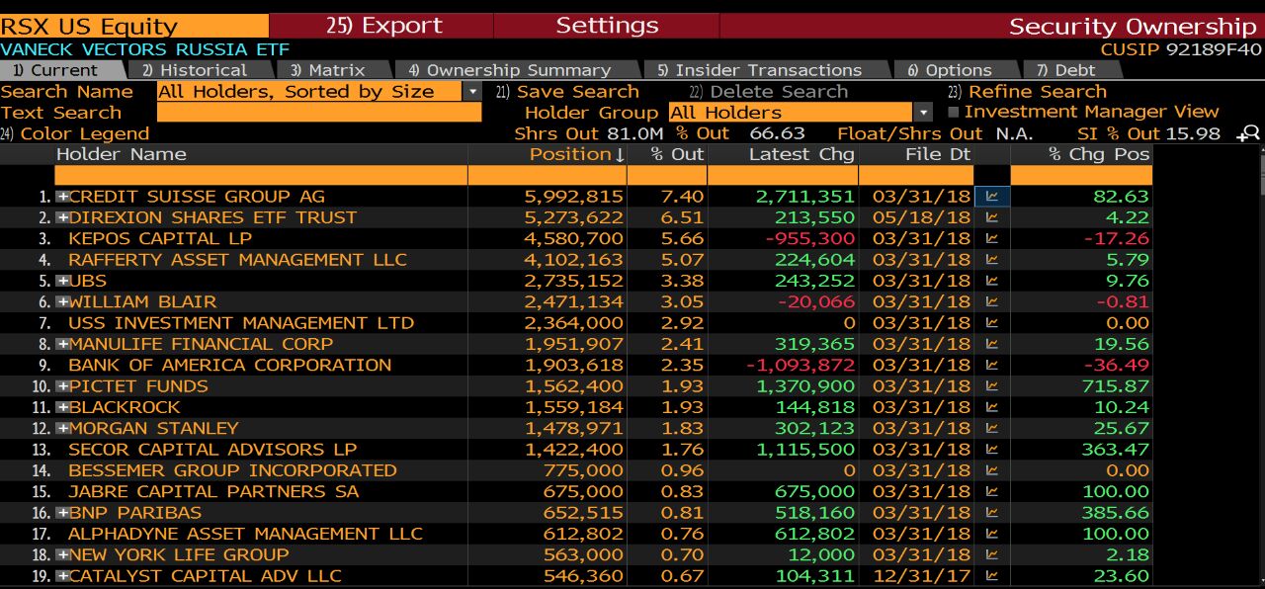The width and height of the screenshot is (1265, 589).
Task: Open chart icon for USS Investment Management LTD
Action: tap(991, 322)
